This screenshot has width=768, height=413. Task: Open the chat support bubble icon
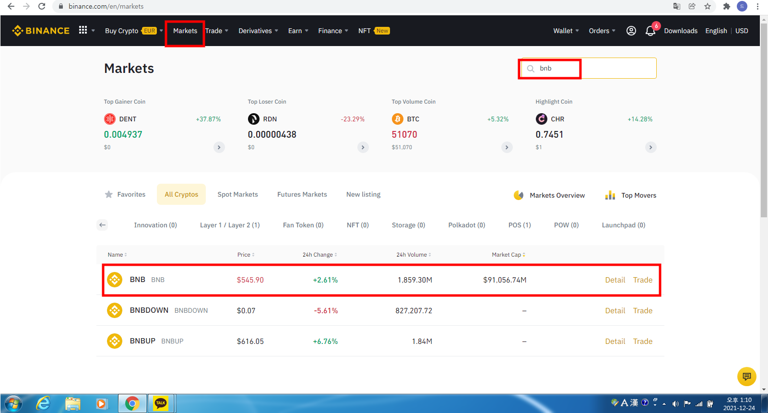(747, 377)
